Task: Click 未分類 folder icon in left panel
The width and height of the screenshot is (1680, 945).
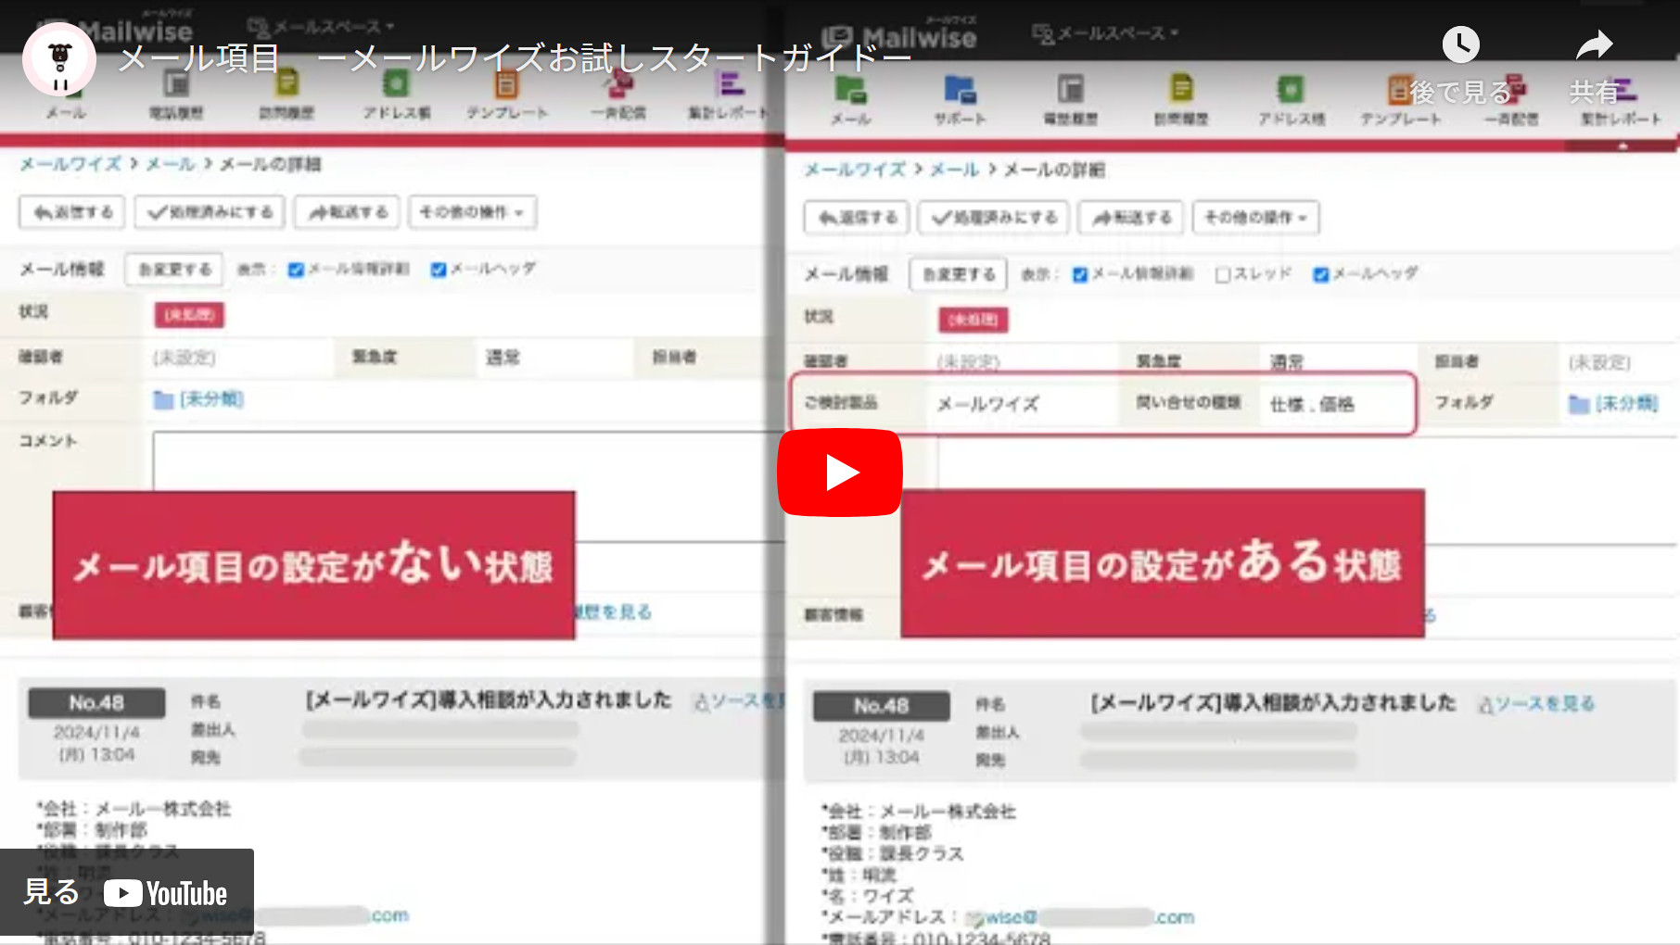Action: click(163, 399)
